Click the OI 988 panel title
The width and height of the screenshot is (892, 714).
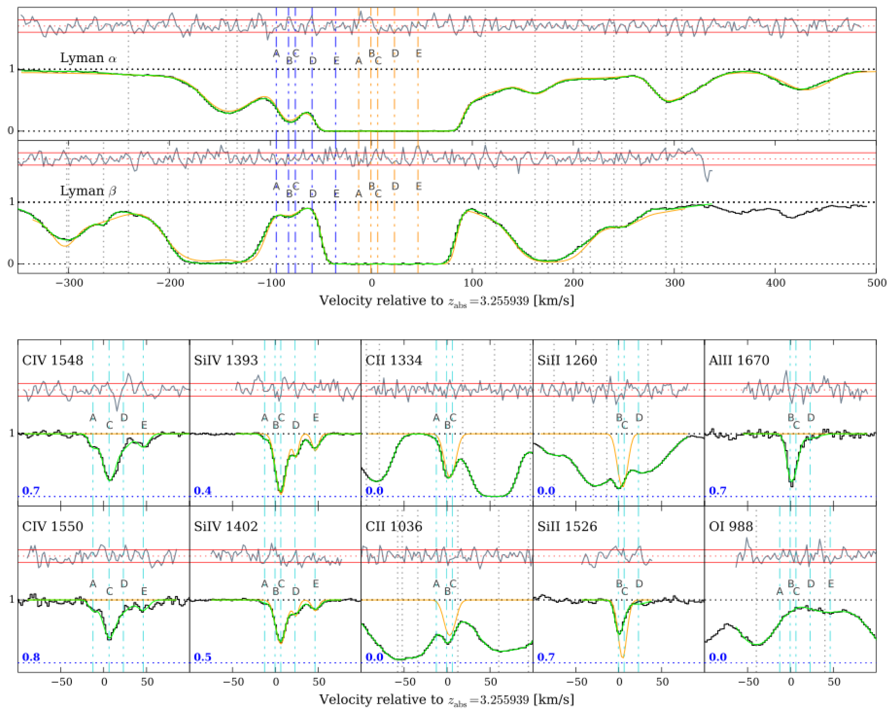click(x=731, y=526)
